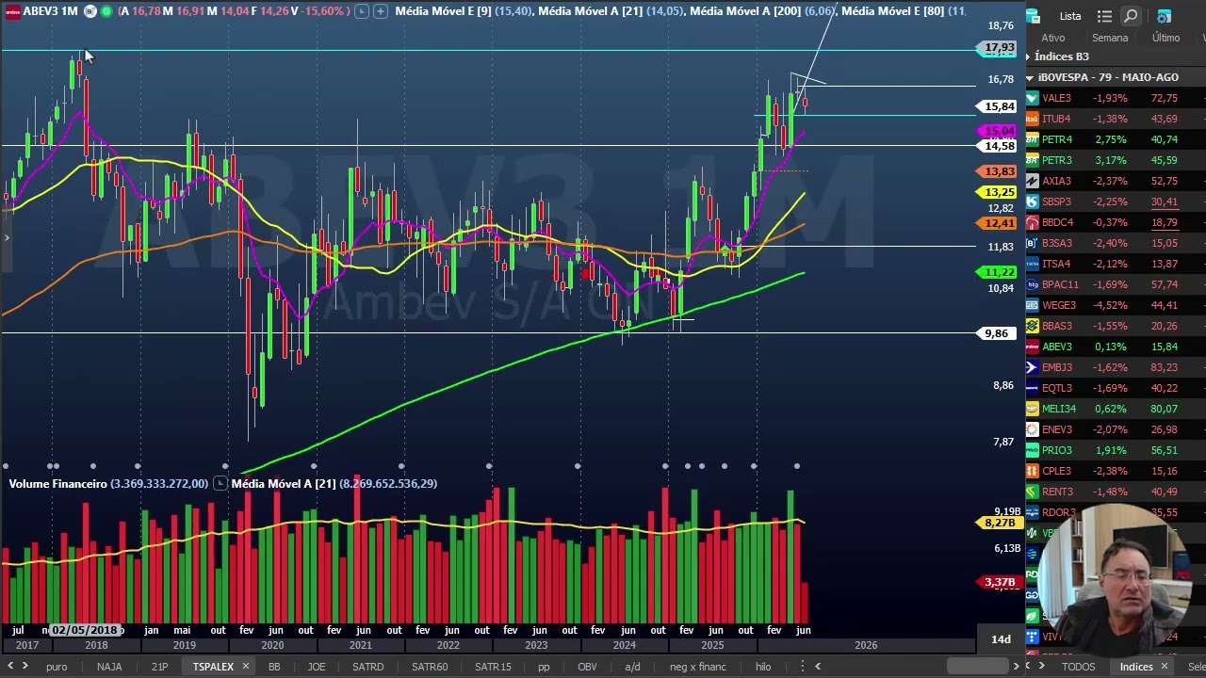
Task: Expand the Índices B3 group
Action: pyautogui.click(x=1029, y=56)
